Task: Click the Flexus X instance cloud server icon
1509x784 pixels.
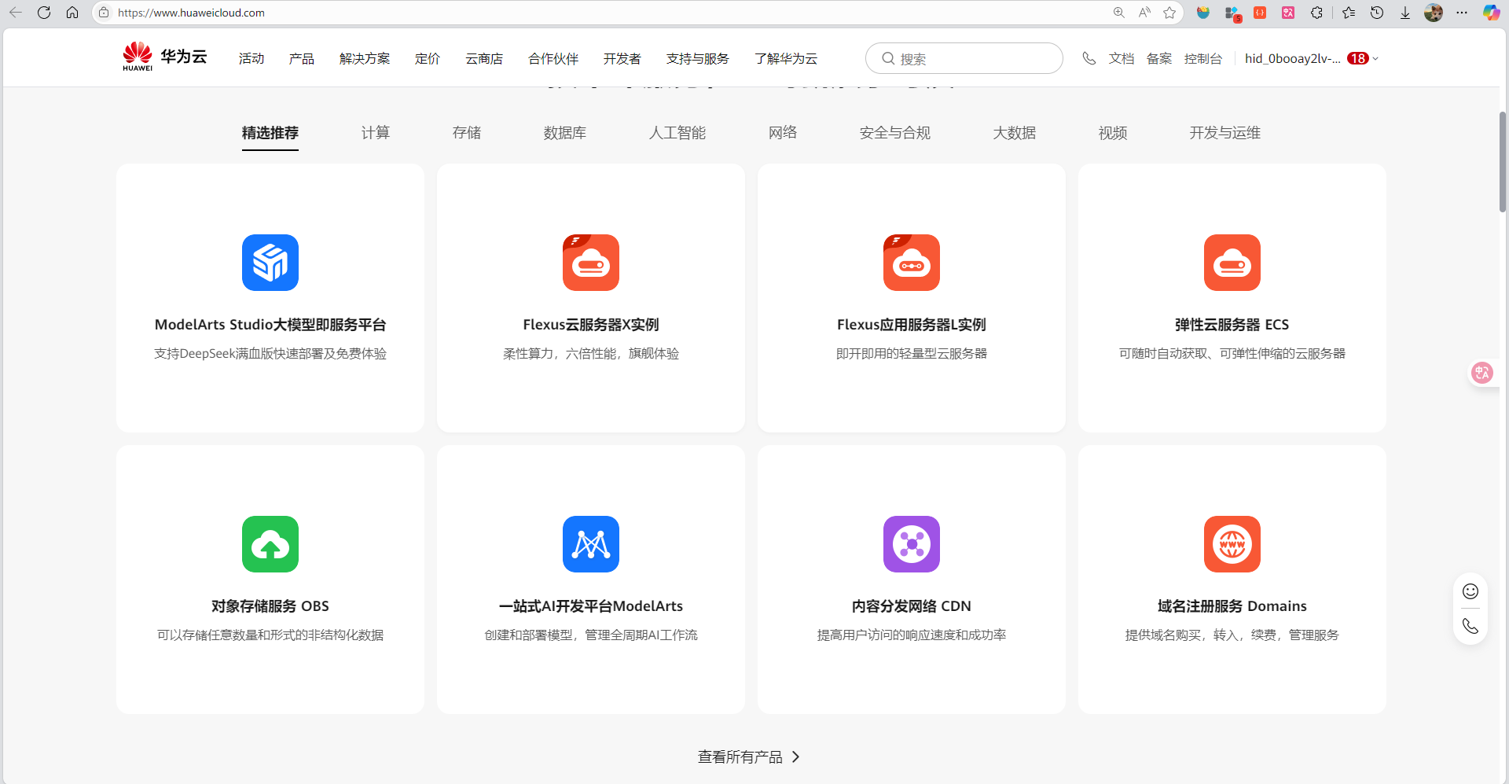Action: coord(591,263)
